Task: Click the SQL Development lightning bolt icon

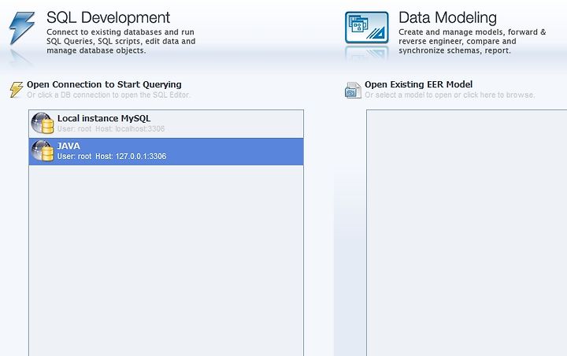Action: click(22, 28)
